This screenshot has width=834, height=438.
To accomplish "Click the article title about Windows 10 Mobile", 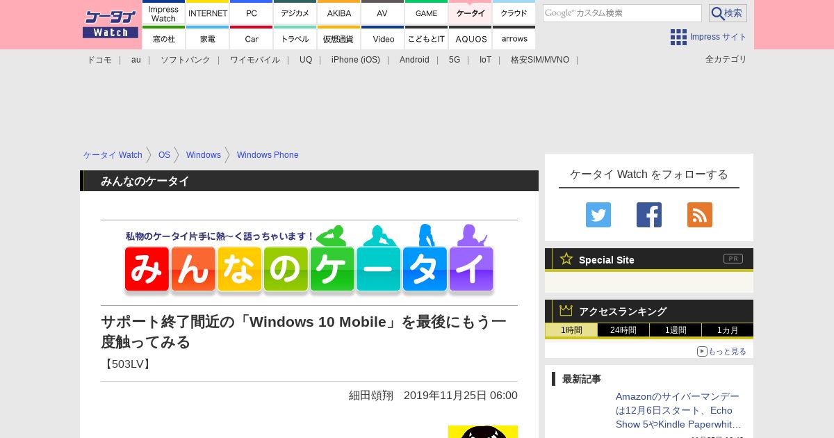I will (304, 332).
